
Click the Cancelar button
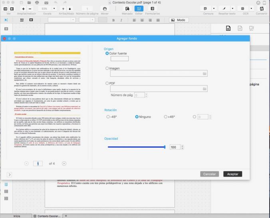tap(209, 174)
